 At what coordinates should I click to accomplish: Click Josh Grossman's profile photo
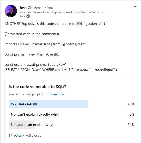pos(11,11)
